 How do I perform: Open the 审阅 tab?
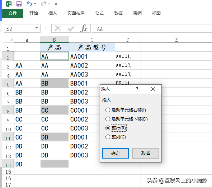(137, 13)
